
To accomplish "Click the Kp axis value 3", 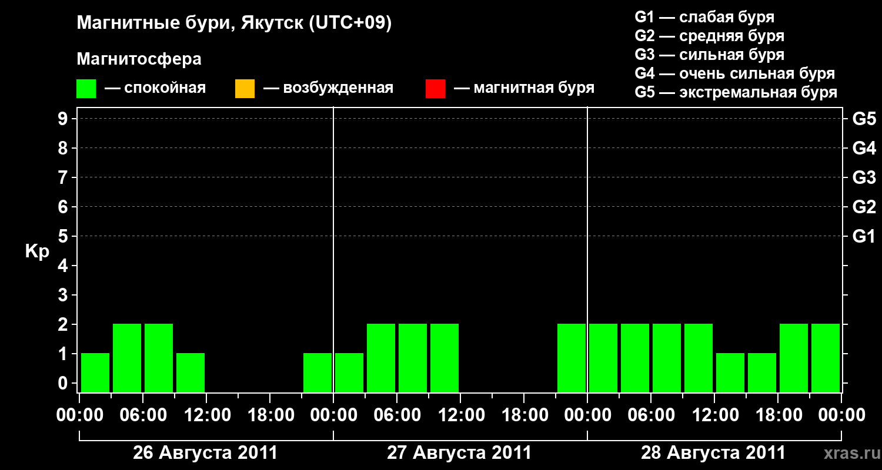I will point(64,296).
